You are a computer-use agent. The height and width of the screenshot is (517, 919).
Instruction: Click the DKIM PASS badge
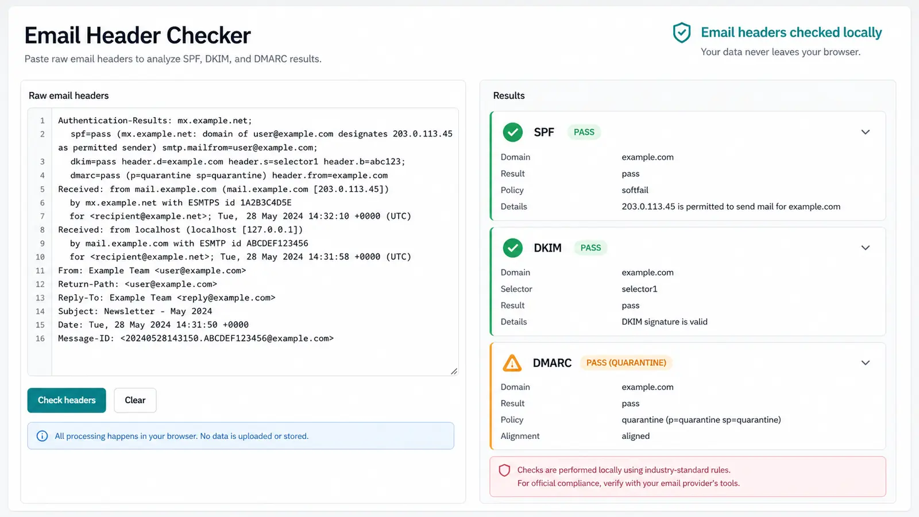coord(590,248)
